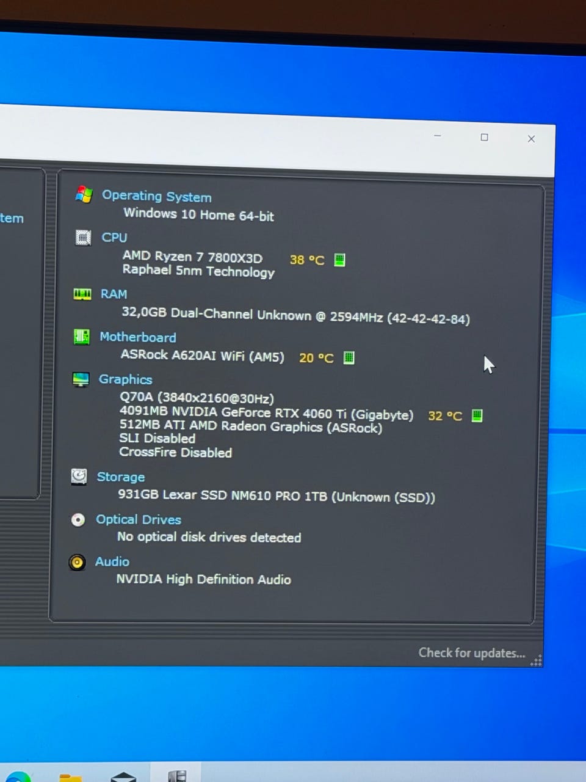Open the Motherboard section link
Viewport: 586px width, 782px height.
pyautogui.click(x=137, y=337)
